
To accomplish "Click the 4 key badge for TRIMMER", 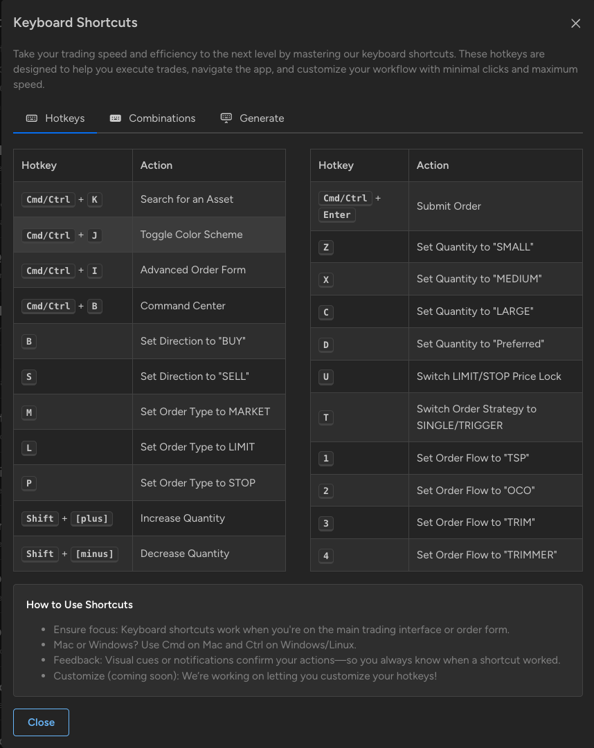I will (326, 556).
